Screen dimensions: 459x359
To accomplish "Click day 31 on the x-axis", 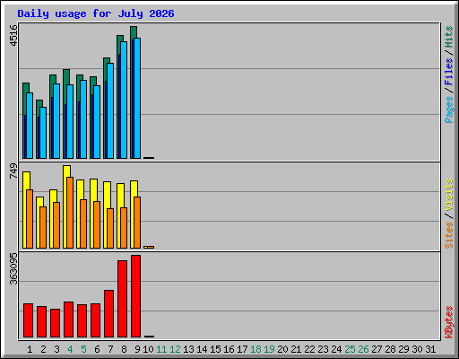I will point(430,349).
